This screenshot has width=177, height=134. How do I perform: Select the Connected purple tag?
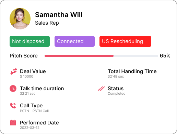[74, 41]
